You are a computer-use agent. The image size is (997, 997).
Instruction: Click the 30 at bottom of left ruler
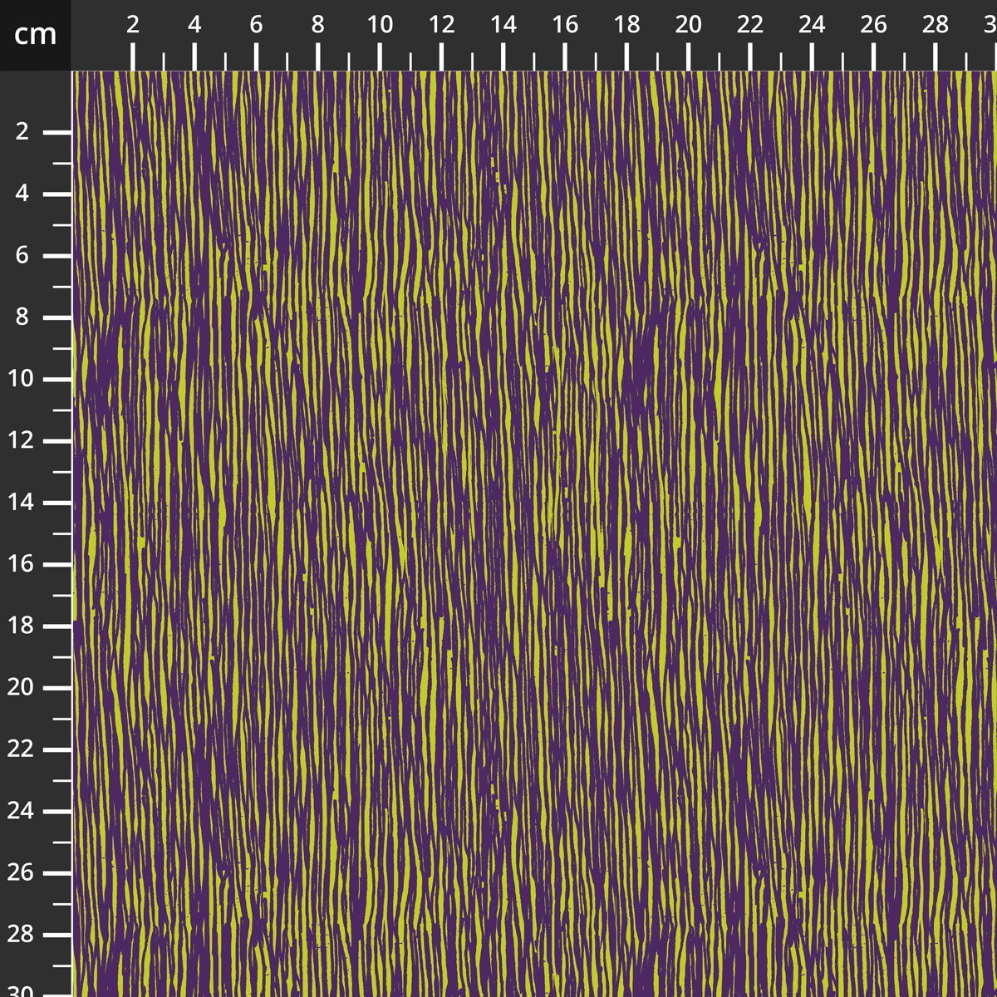(22, 990)
